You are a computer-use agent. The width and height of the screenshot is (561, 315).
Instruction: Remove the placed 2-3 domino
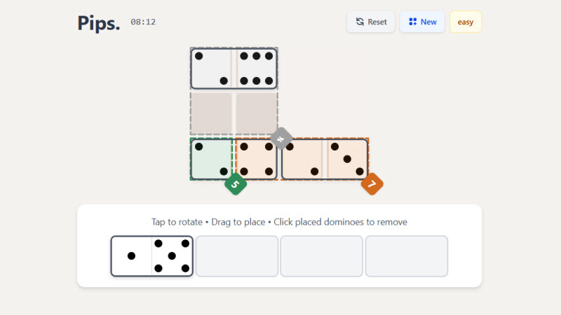pos(325,159)
